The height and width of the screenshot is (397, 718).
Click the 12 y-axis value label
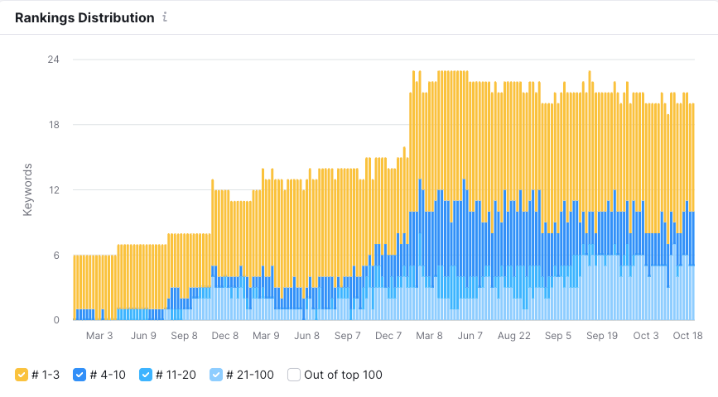53,190
